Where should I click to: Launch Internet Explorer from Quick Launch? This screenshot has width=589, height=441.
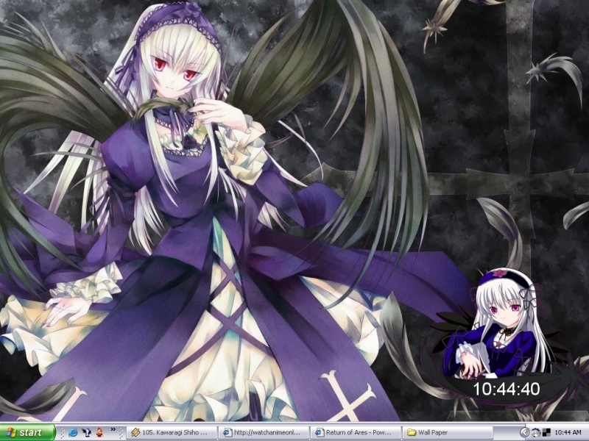tap(73, 432)
